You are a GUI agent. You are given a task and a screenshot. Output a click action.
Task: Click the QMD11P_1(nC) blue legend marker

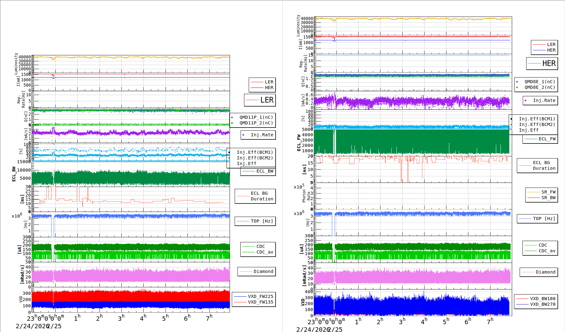[x=232, y=118]
